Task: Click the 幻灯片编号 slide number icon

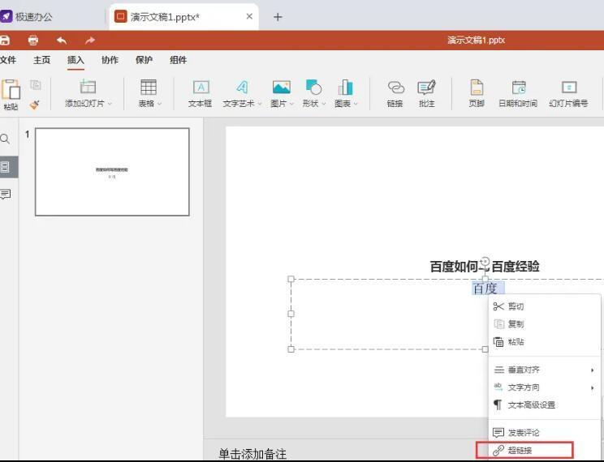Action: (568, 93)
